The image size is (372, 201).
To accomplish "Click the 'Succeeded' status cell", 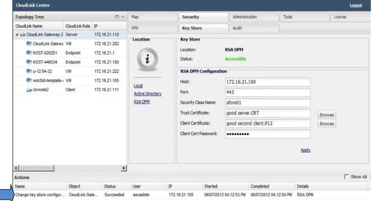I will 114,195.
